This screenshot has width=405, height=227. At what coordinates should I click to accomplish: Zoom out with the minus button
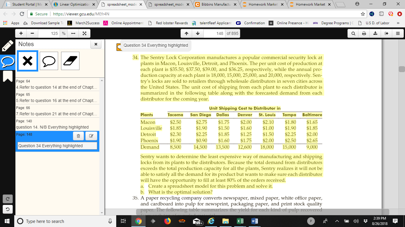[x=32, y=33]
